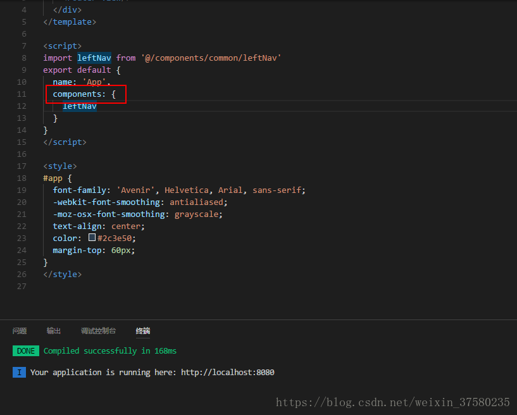517x415 pixels.
Task: Click the leftNav entry inside components block
Action: [80, 106]
